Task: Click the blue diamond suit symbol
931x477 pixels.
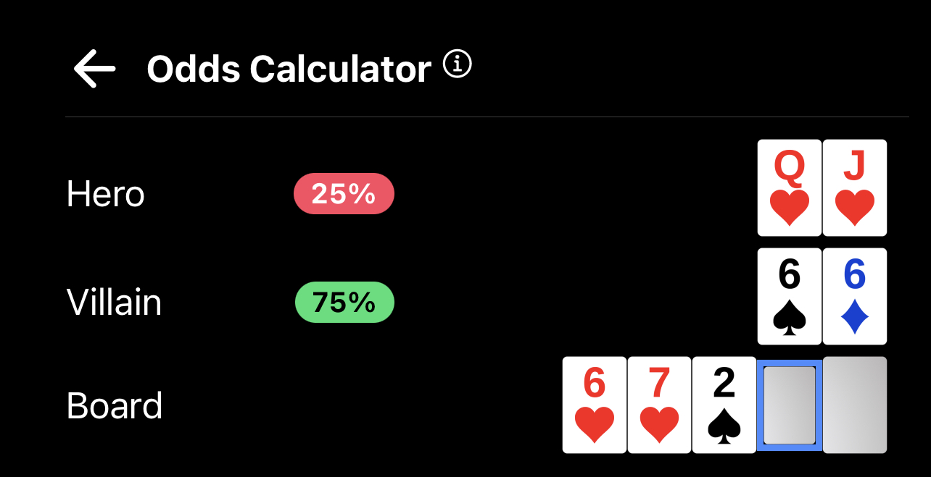Action: [x=854, y=317]
